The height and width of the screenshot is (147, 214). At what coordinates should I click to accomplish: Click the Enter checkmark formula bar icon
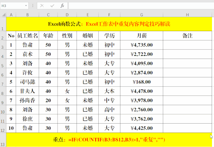pos(52,6)
